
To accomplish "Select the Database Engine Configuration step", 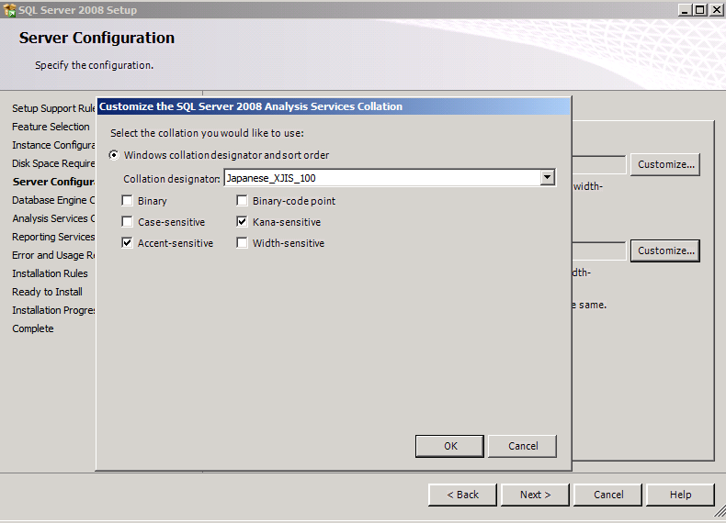I will pos(53,200).
